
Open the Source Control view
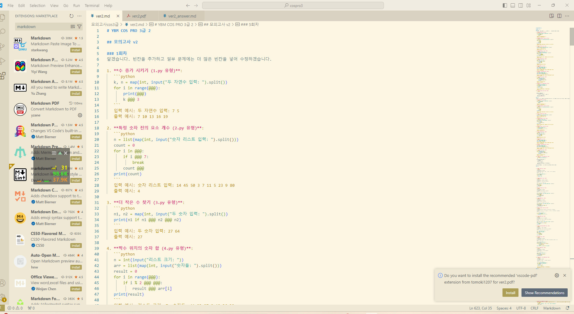pos(2,46)
